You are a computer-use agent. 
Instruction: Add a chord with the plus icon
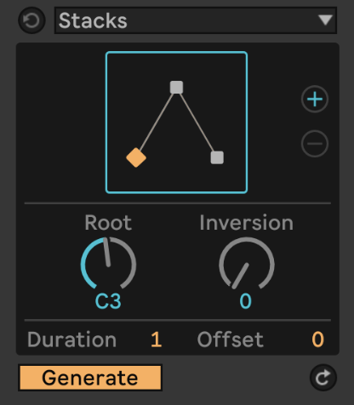pyautogui.click(x=315, y=99)
